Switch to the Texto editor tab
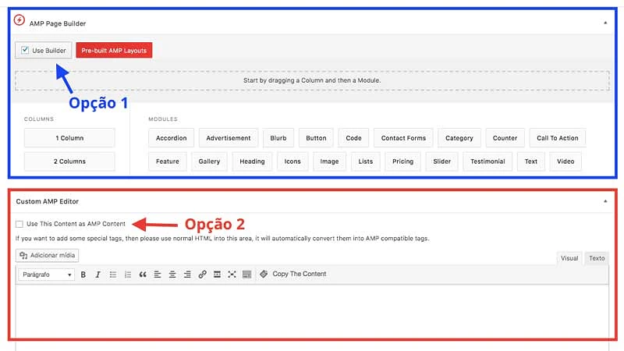This screenshot has height=351, width=624. [x=597, y=258]
